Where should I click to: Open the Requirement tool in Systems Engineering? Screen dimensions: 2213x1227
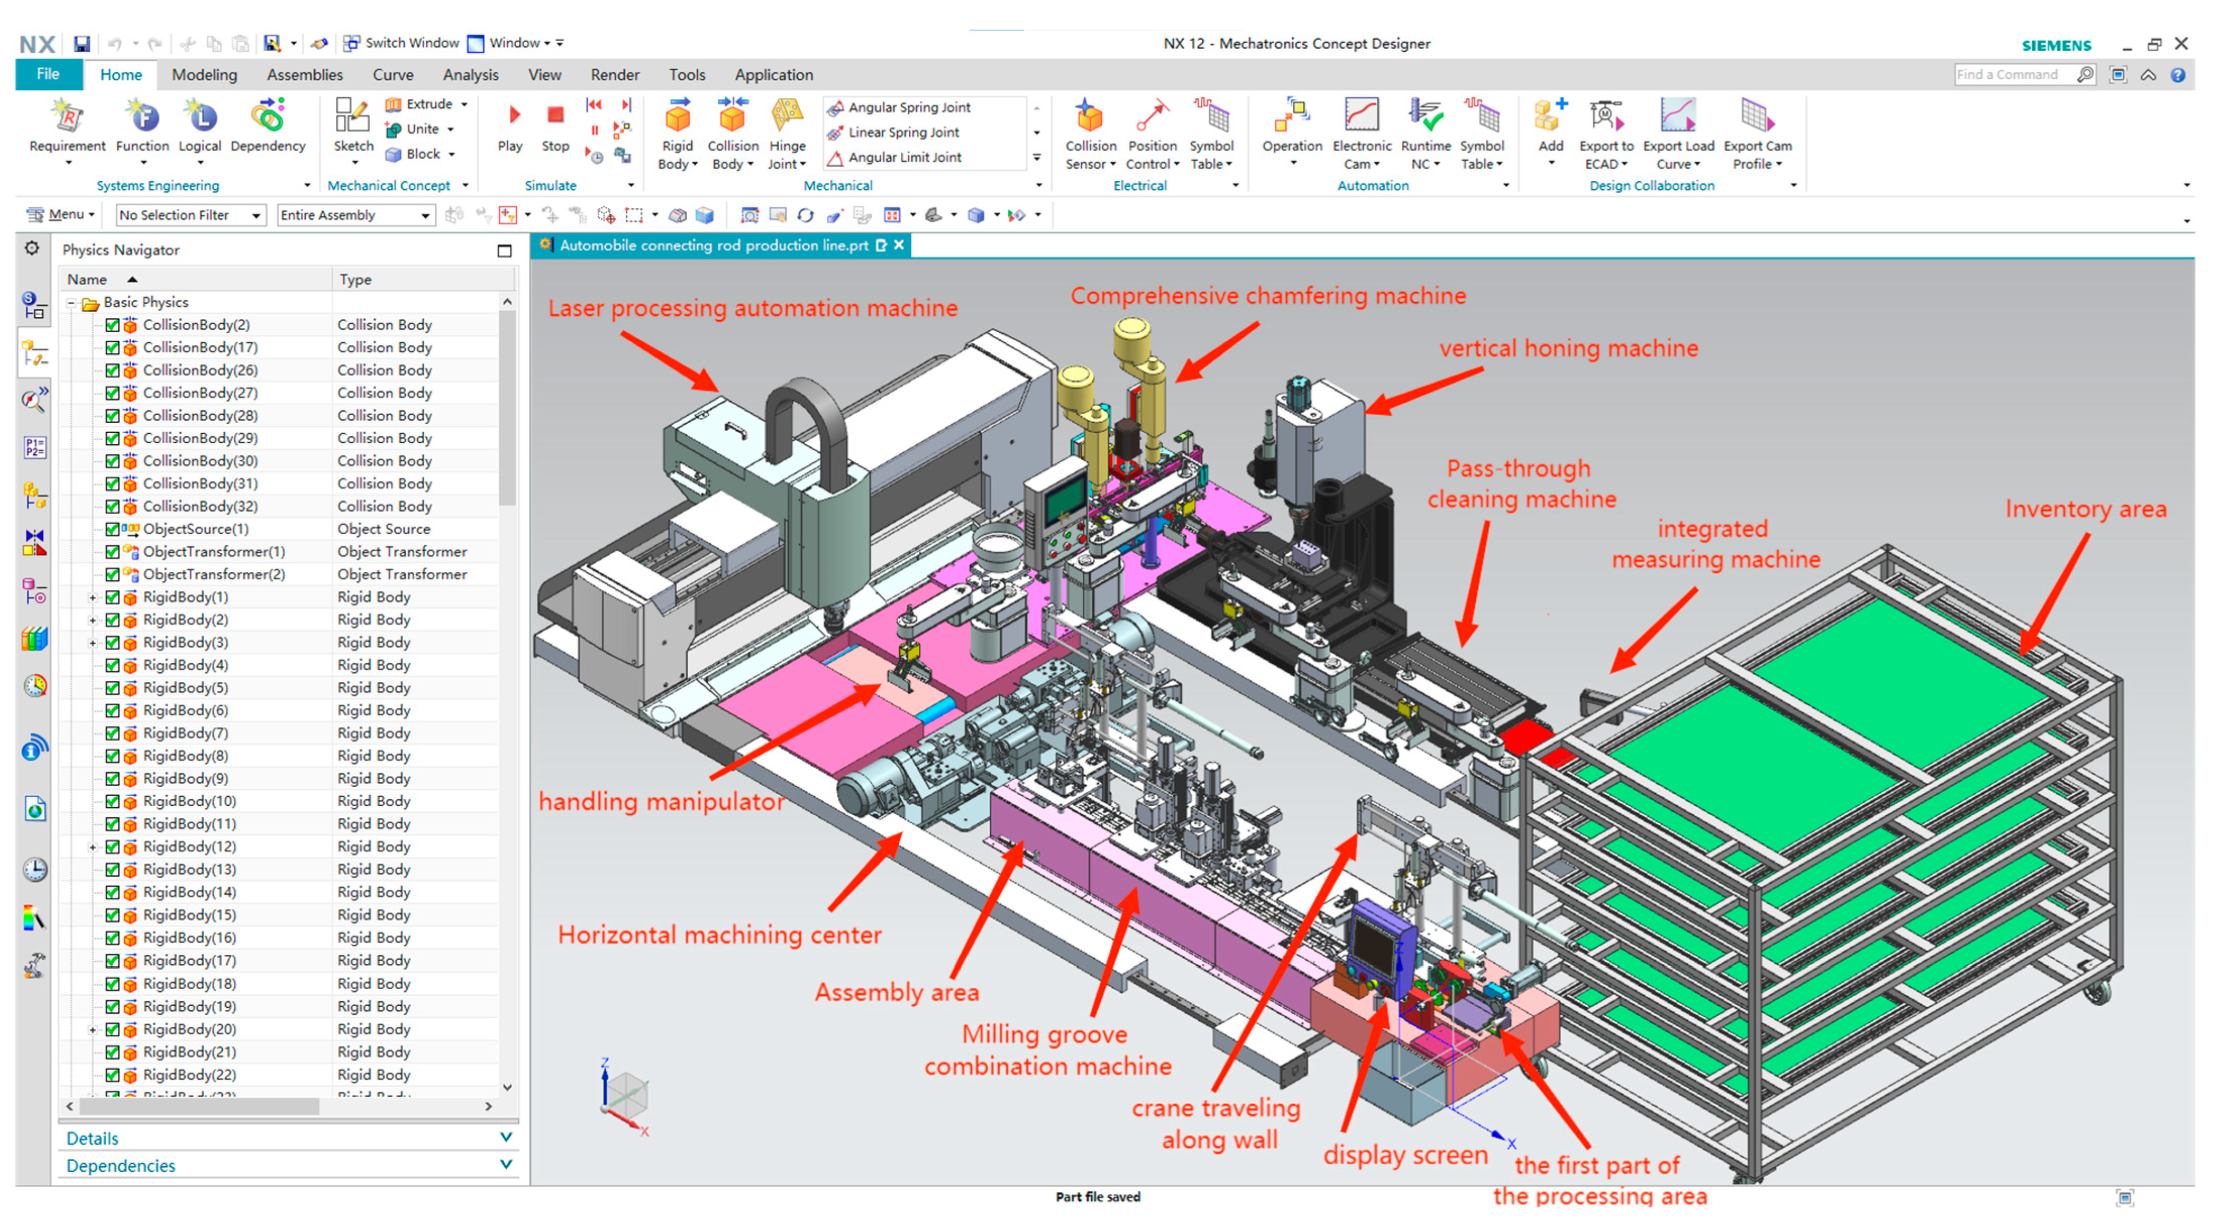67,117
